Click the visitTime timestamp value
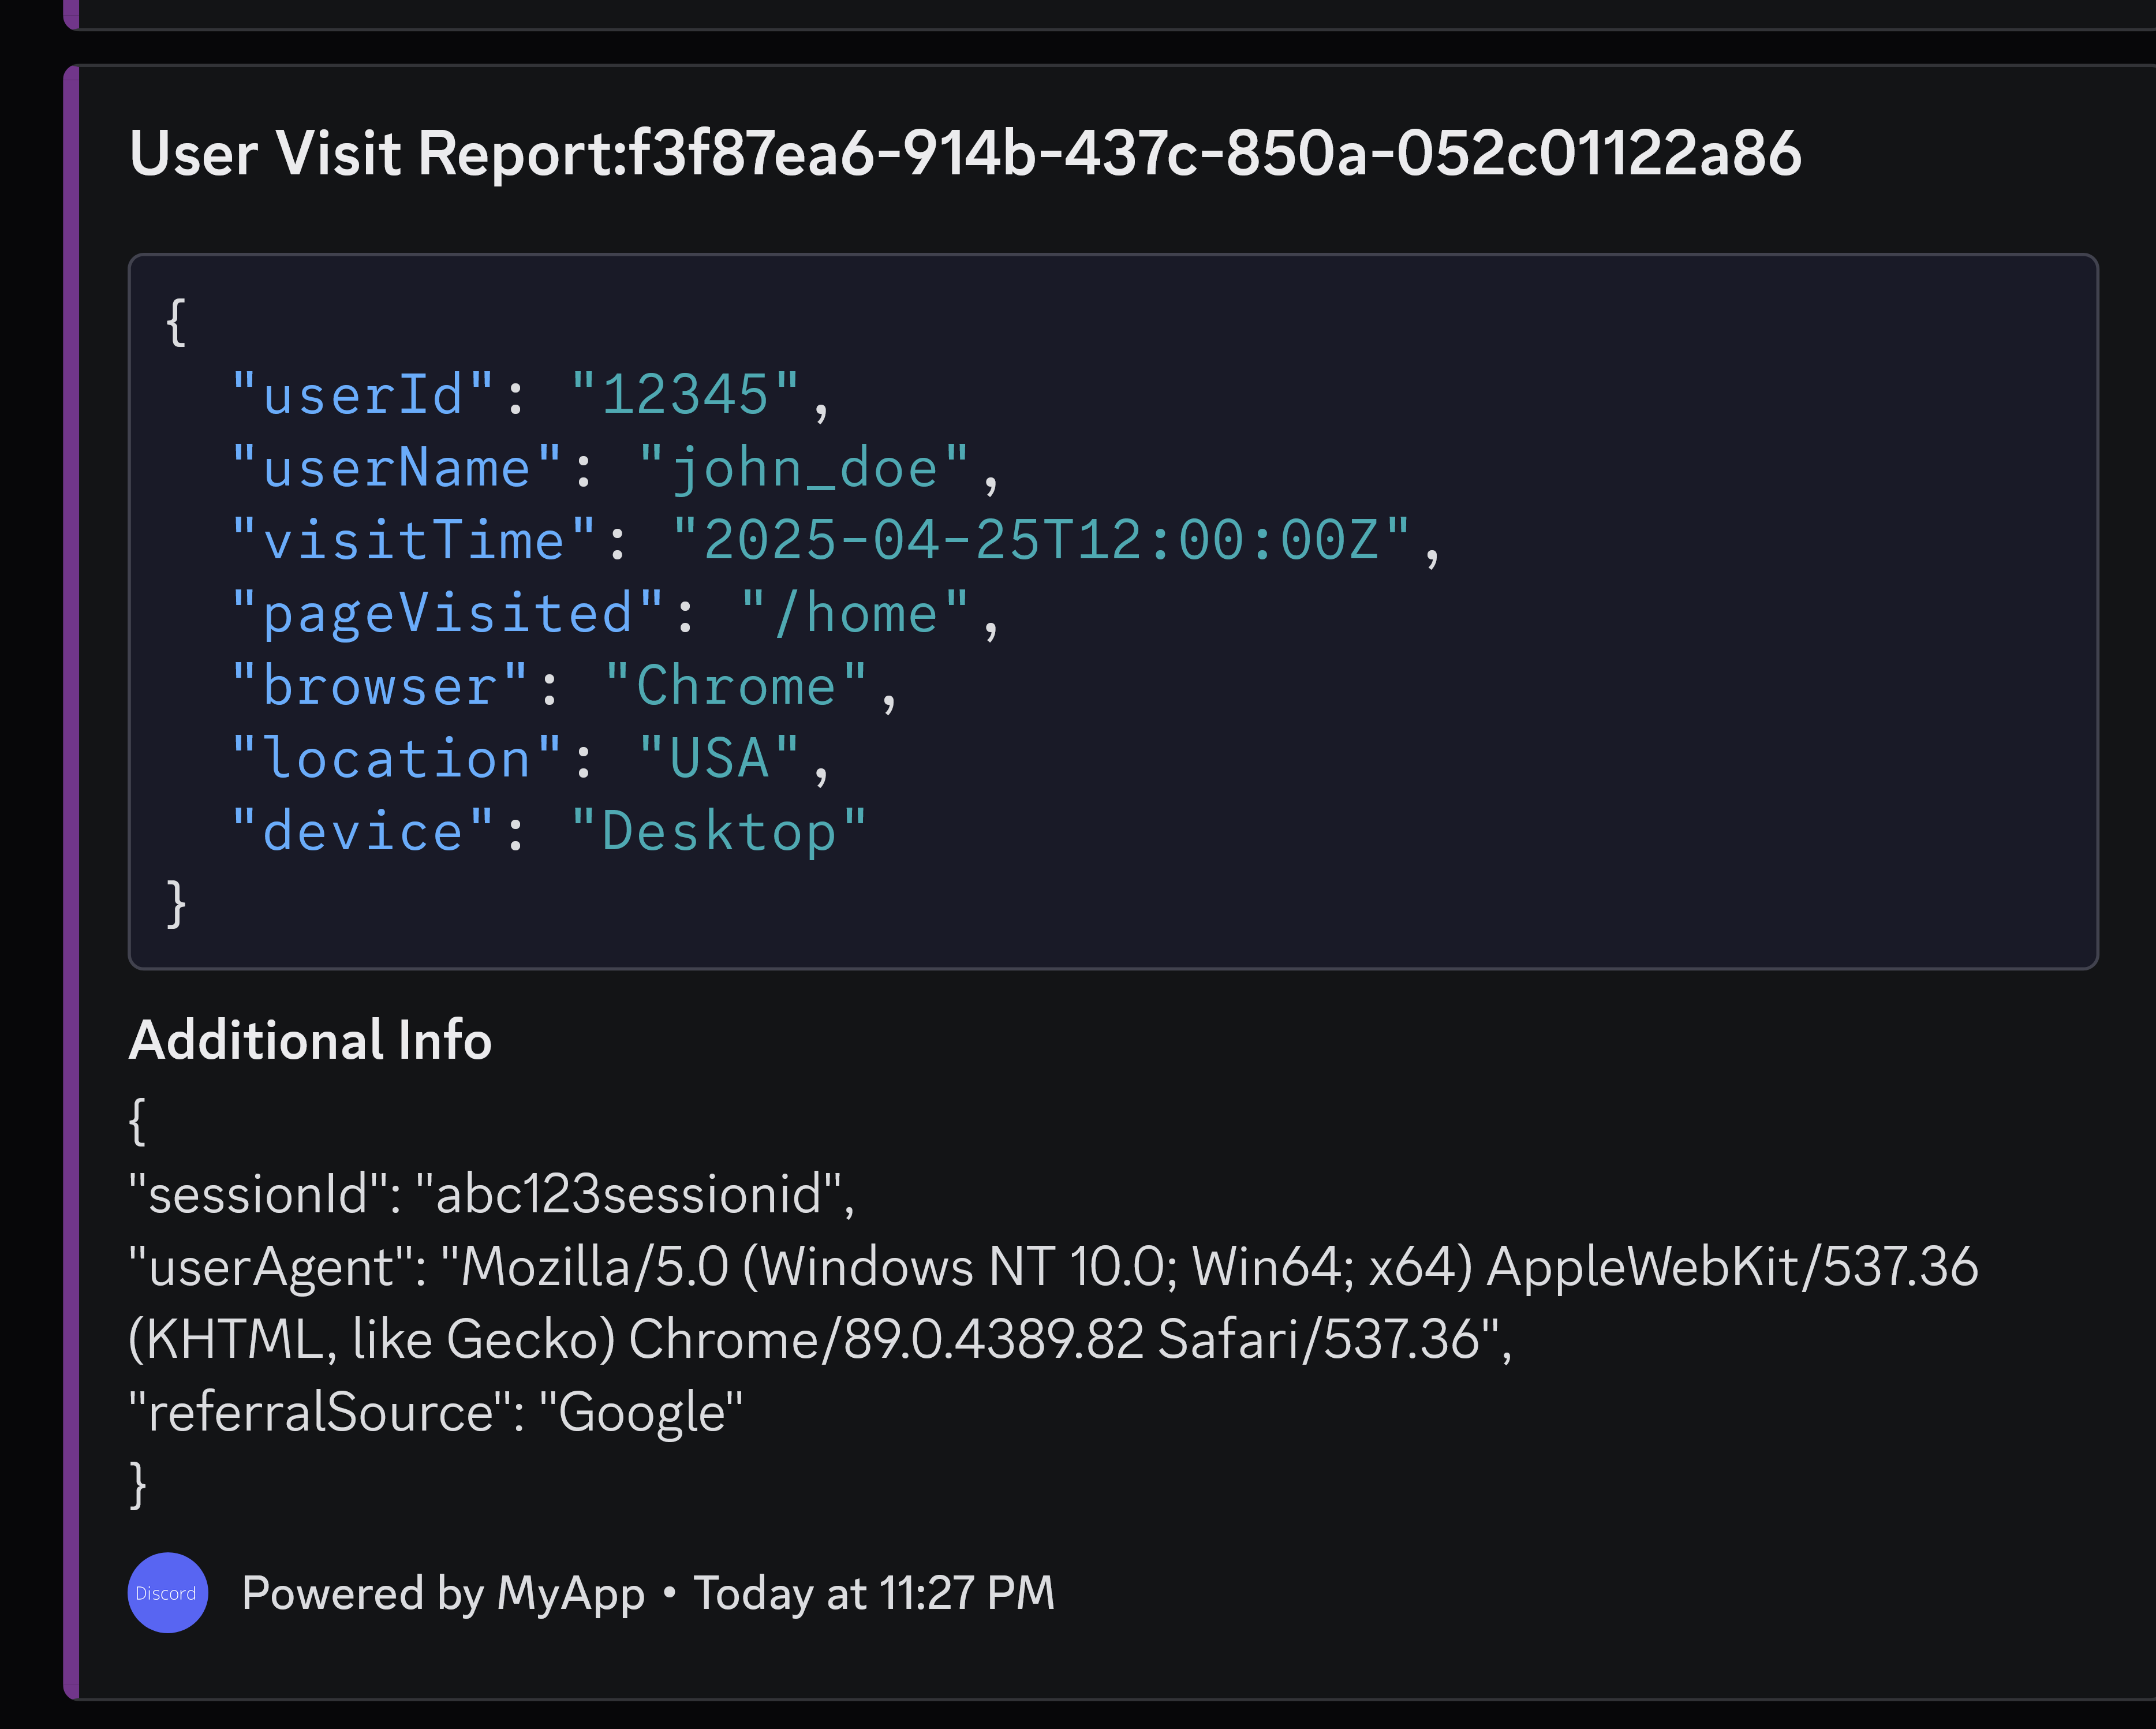The image size is (2156, 1729). coord(1042,540)
